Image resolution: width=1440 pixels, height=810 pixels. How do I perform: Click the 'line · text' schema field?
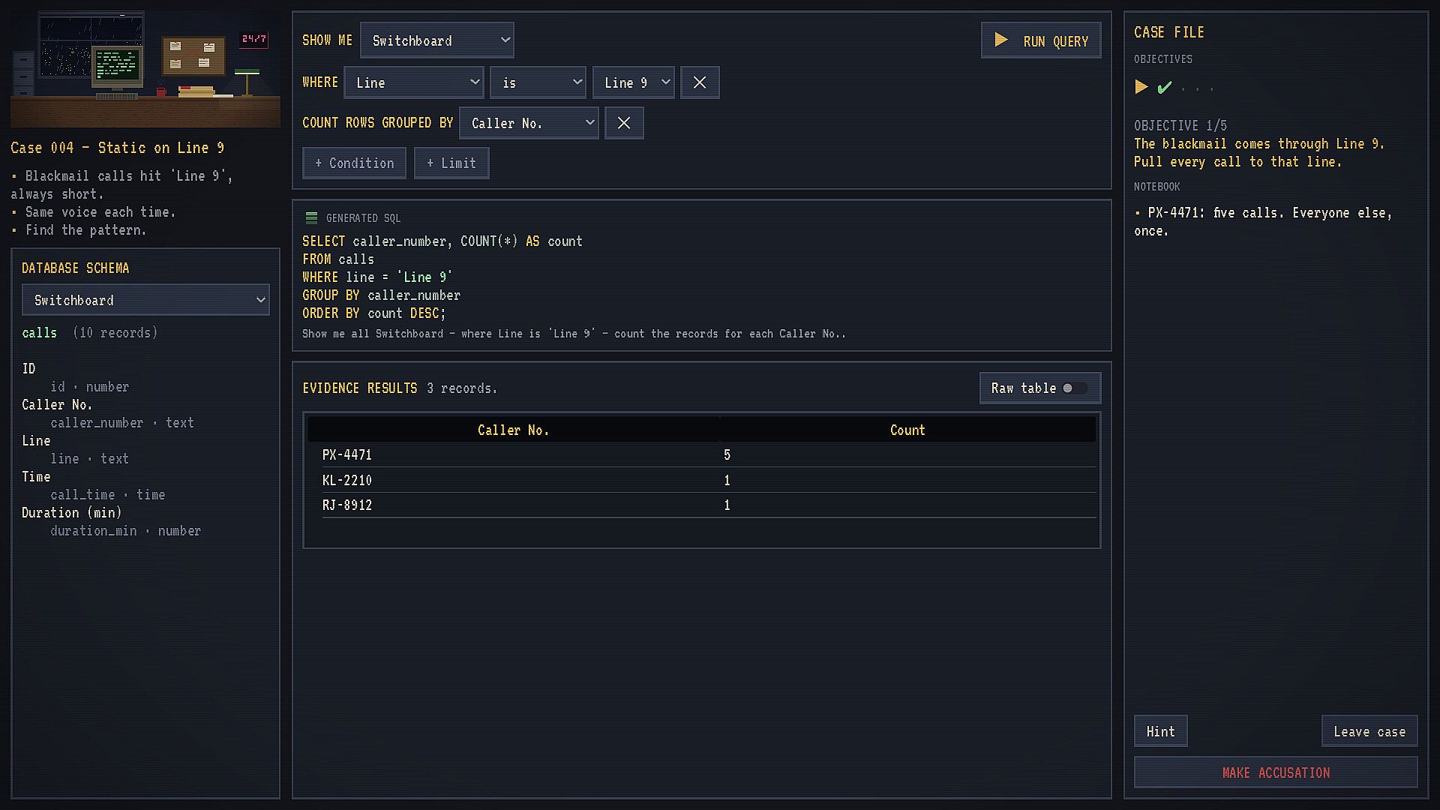[90, 458]
